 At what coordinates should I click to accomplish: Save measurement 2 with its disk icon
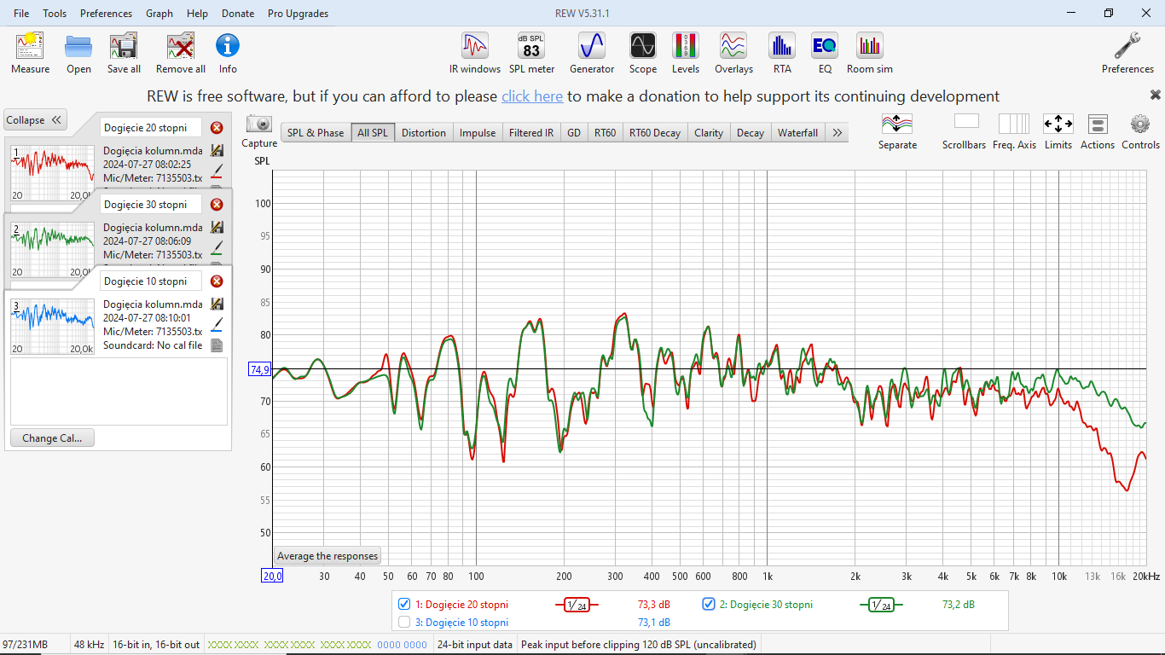(217, 228)
